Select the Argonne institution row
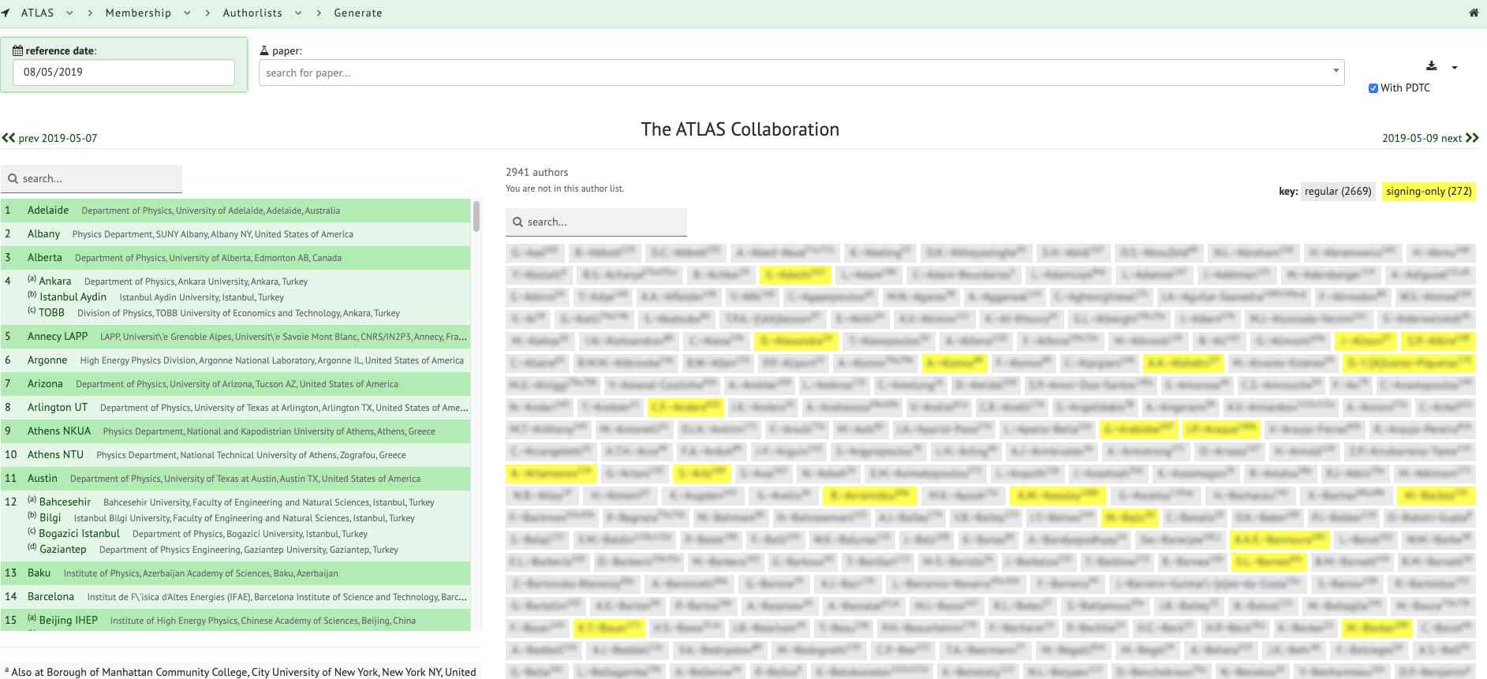 pyautogui.click(x=235, y=360)
